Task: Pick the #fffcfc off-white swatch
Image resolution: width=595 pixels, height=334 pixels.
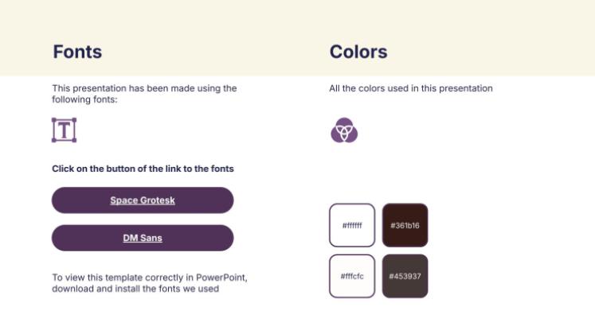Action: (352, 276)
